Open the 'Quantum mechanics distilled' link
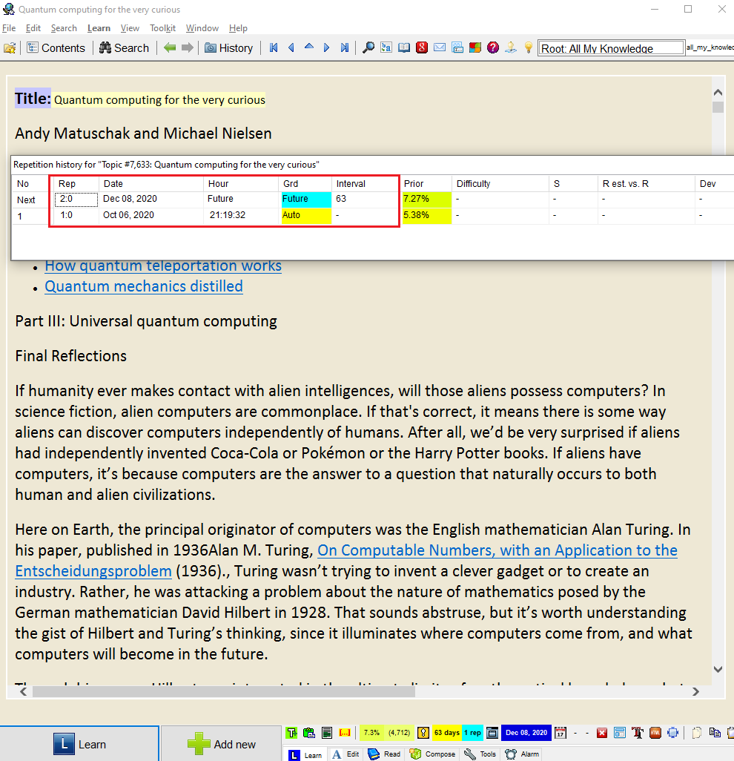 [144, 286]
